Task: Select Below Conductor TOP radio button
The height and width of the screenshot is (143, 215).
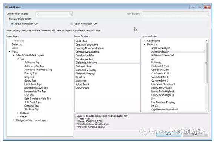Action: 72,24
